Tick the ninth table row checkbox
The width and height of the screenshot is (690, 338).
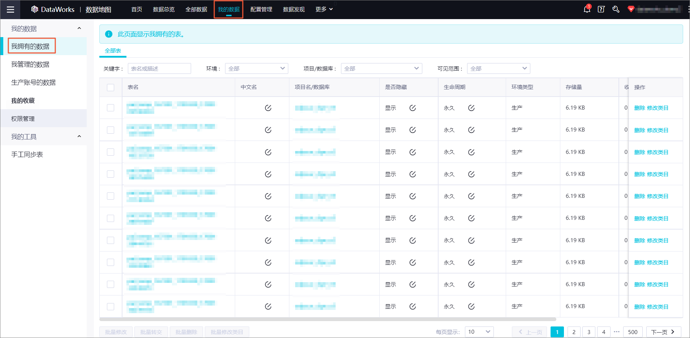tap(111, 284)
